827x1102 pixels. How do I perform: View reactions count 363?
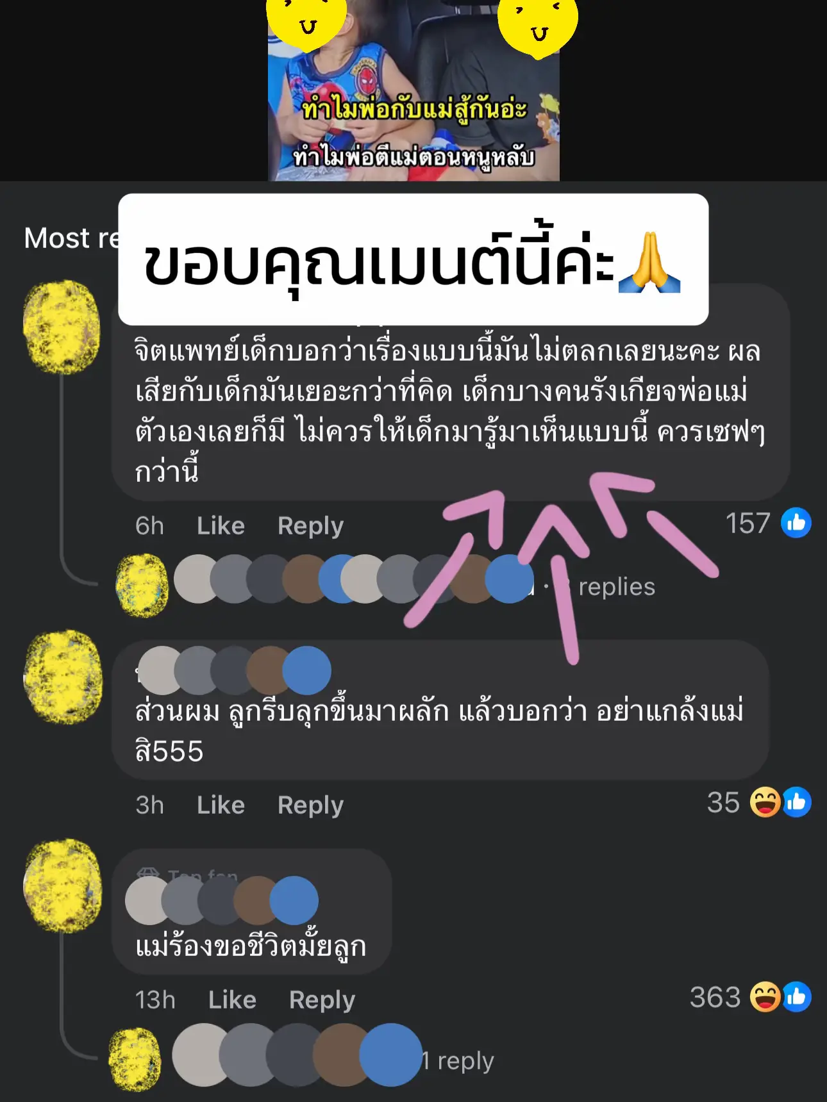pos(715,997)
